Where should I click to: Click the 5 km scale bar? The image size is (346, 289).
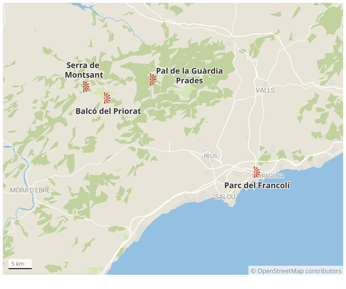20,264
